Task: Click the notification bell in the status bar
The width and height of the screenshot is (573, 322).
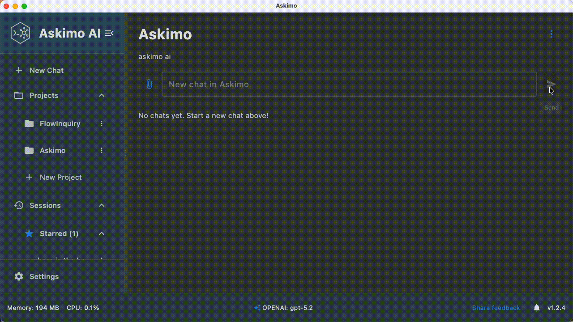Action: pos(536,308)
